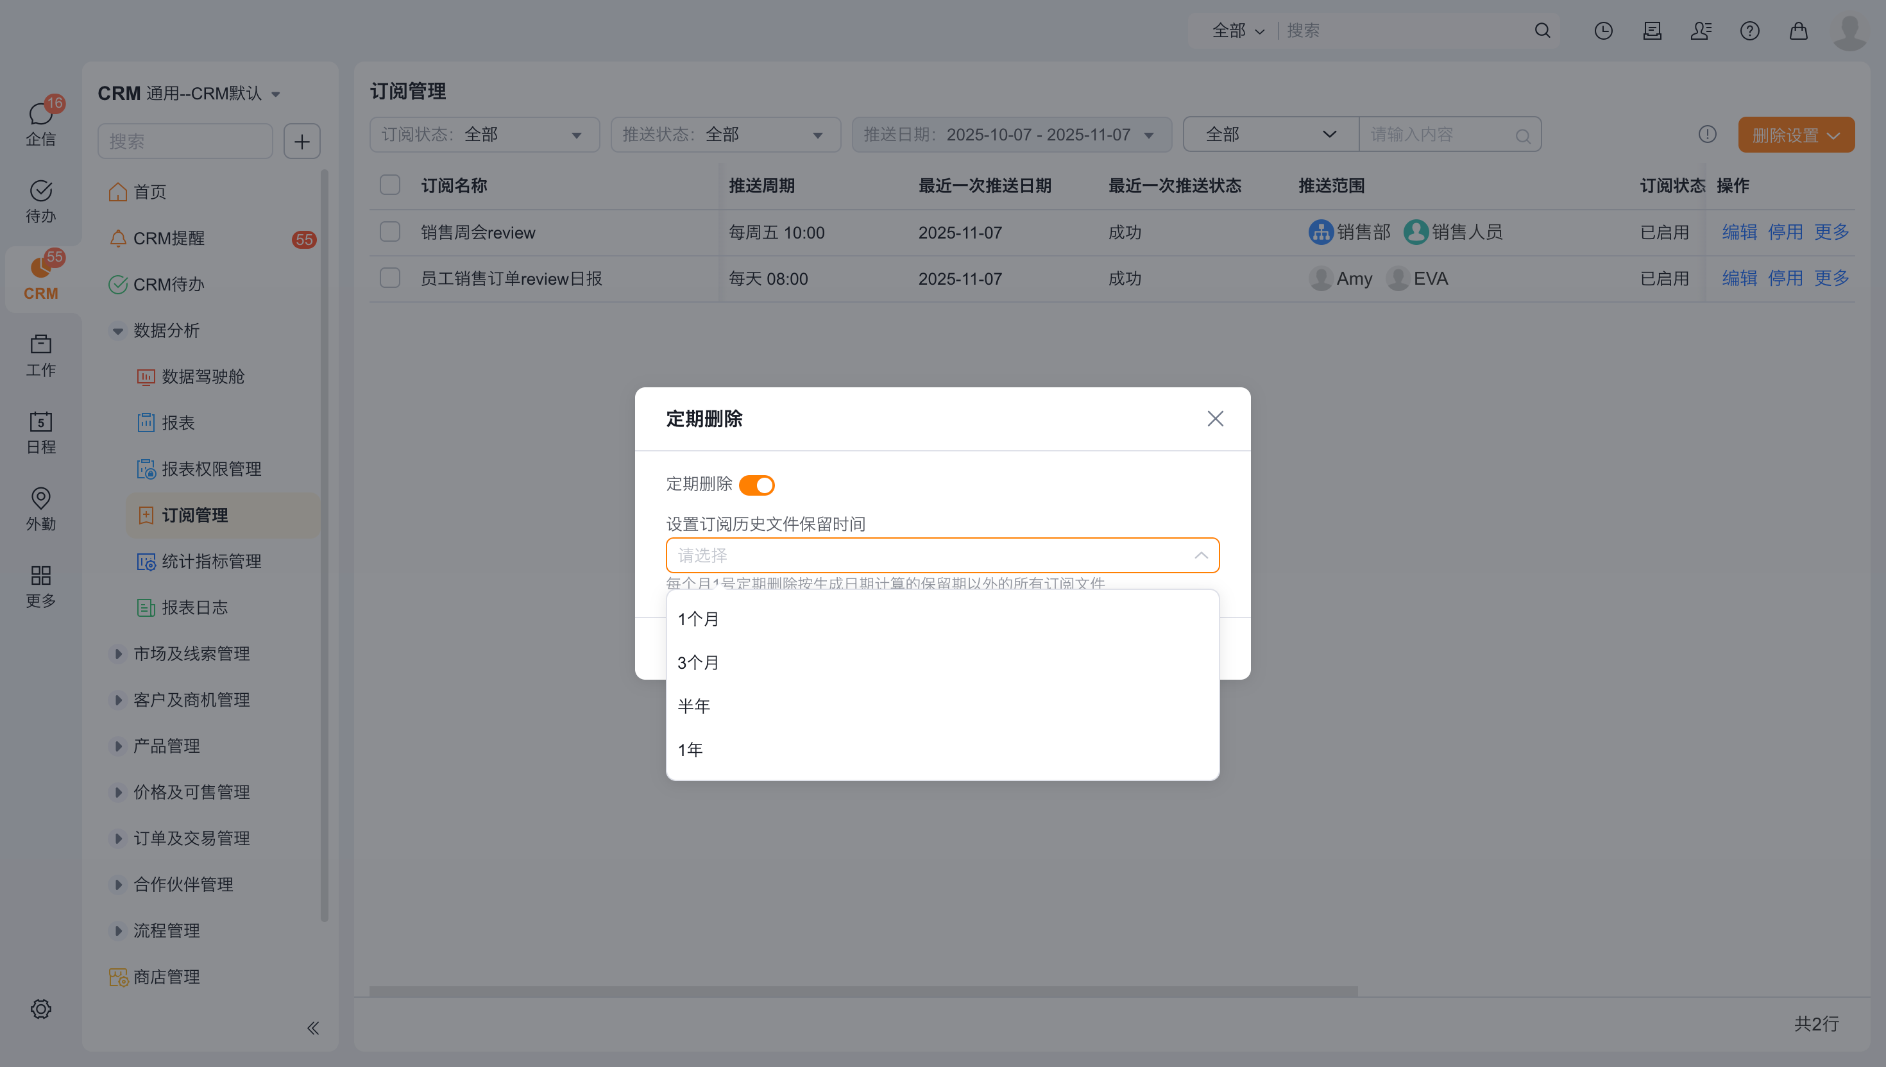Turn off the 定期删除 toggle switch
This screenshot has width=1886, height=1067.
tap(756, 485)
